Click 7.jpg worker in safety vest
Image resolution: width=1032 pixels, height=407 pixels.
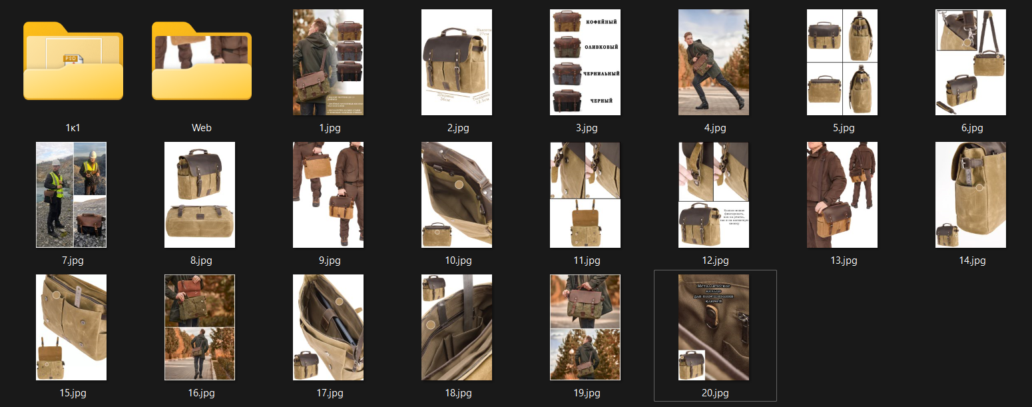point(71,195)
